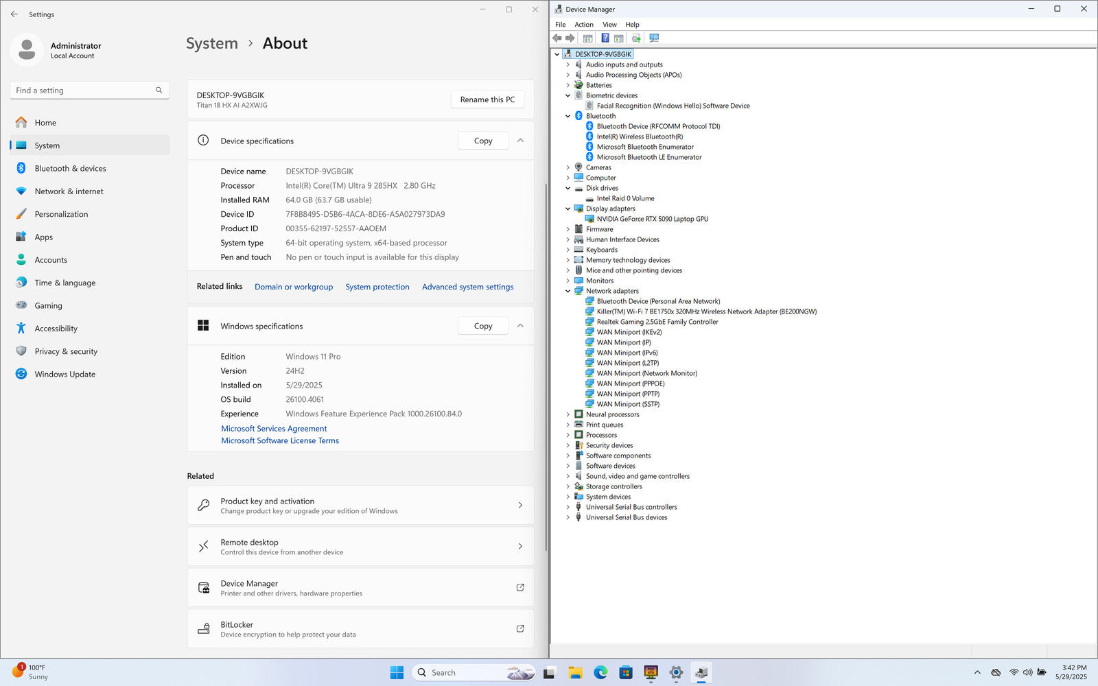Click the Rename this PC button
1098x686 pixels.
pos(487,99)
